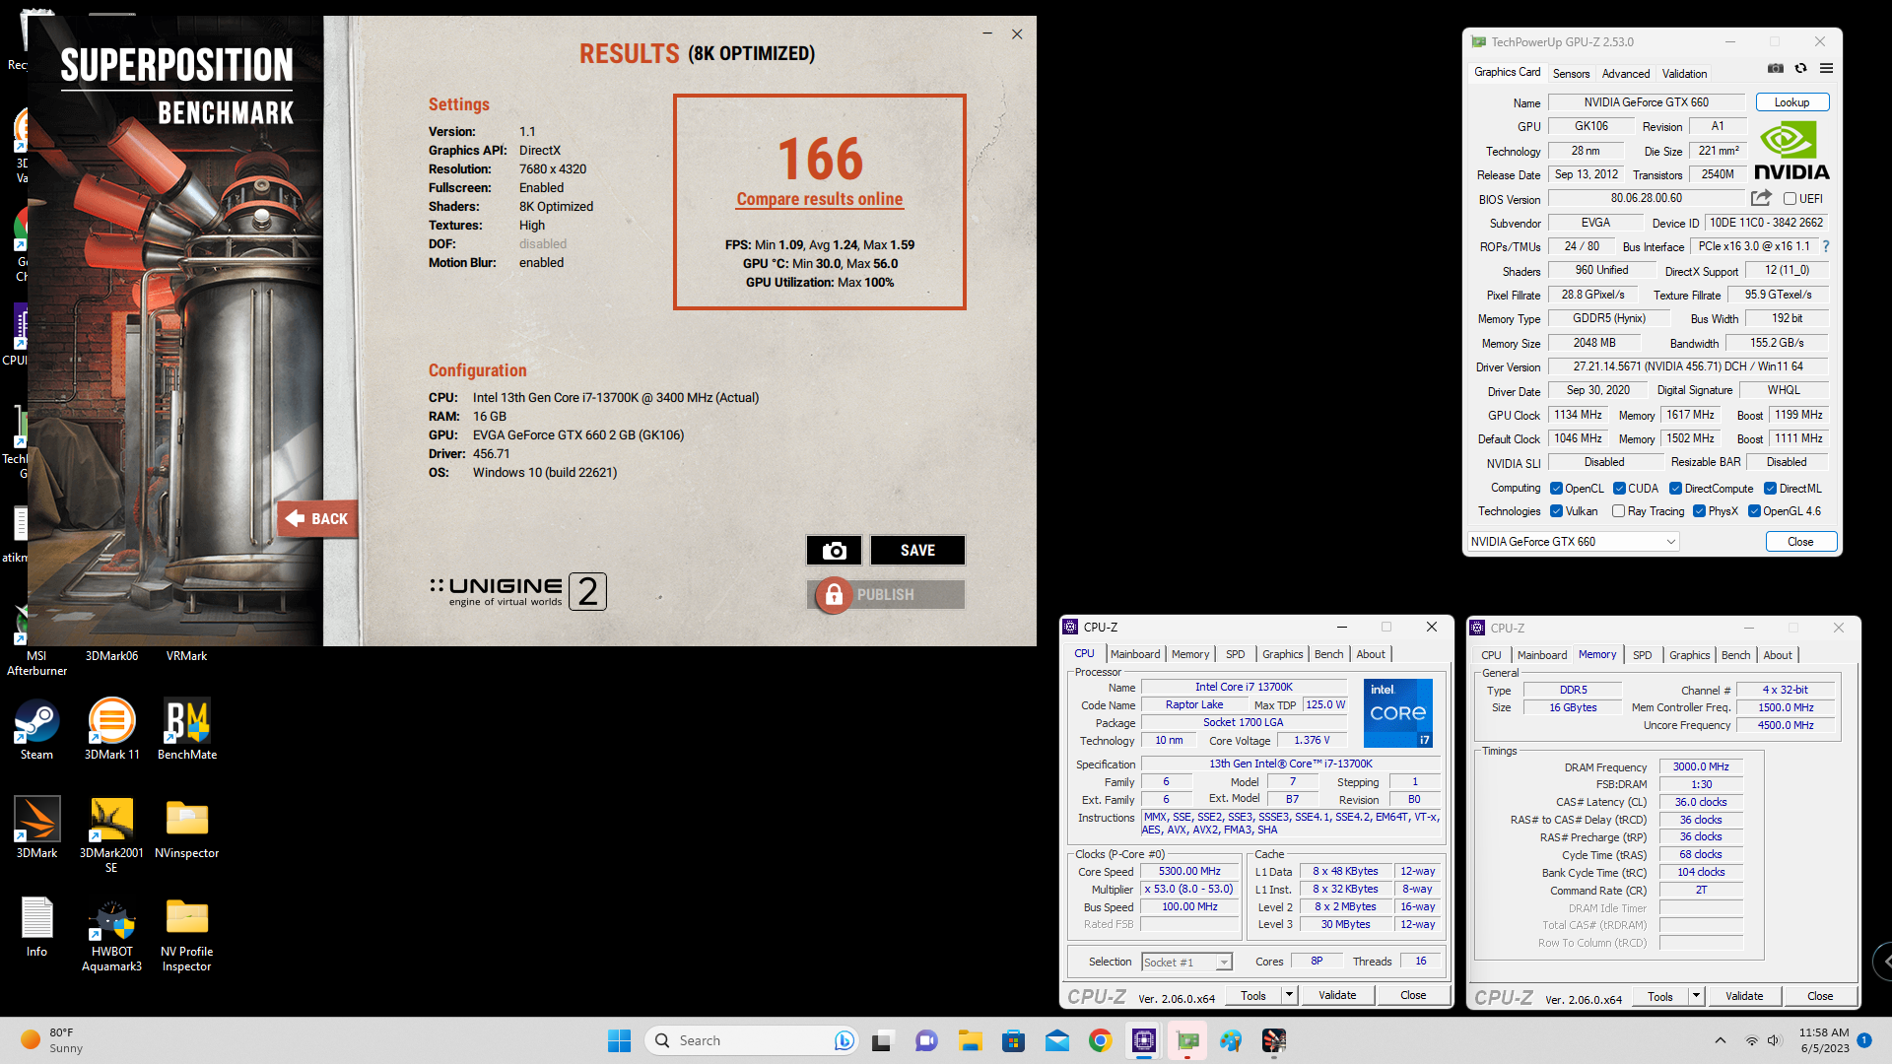Image resolution: width=1892 pixels, height=1064 pixels.
Task: Click the BACK button in Superposition
Action: click(x=317, y=519)
